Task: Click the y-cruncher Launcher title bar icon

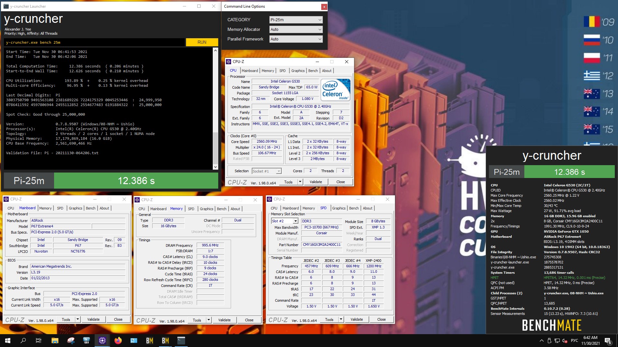Action: [x=6, y=6]
